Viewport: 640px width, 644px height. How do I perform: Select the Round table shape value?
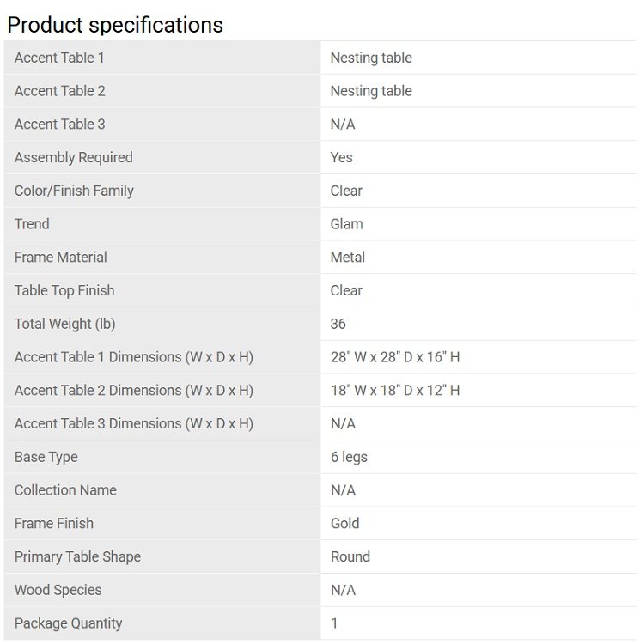(x=350, y=556)
